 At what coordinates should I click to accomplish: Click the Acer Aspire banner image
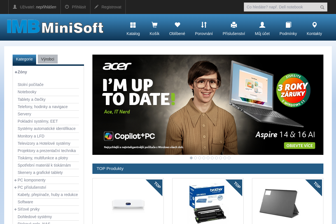(208, 105)
